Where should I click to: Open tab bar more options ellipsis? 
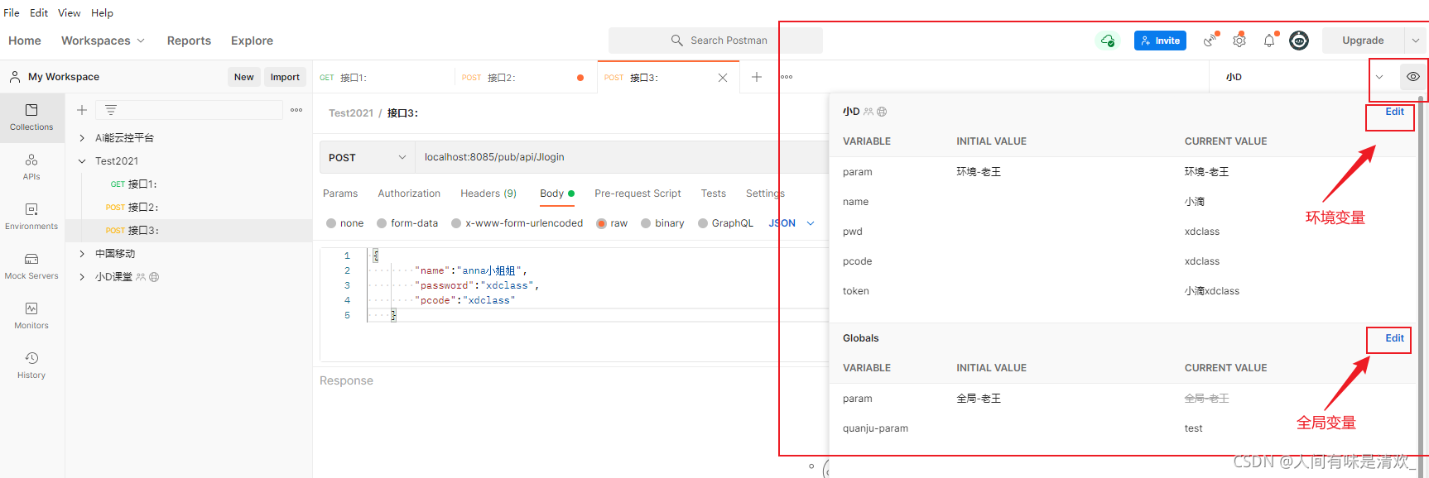click(787, 77)
